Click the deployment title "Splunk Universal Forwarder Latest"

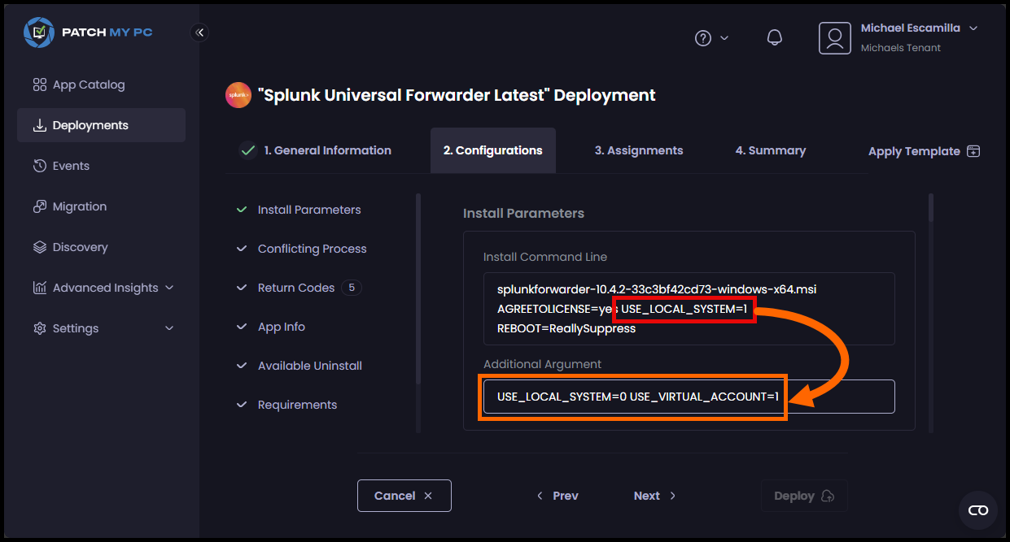[x=457, y=95]
